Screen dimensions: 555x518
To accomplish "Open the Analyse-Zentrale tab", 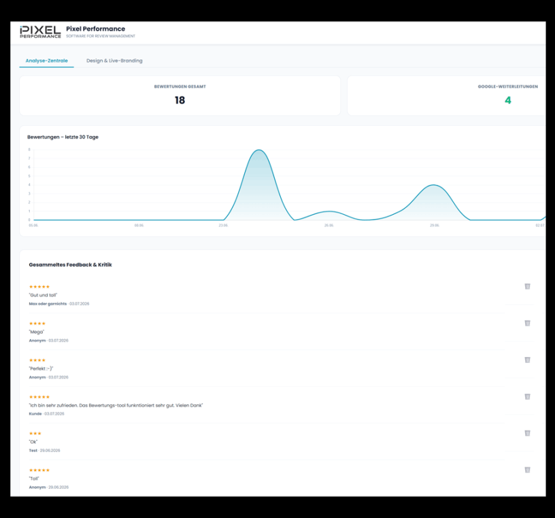I will pyautogui.click(x=46, y=61).
